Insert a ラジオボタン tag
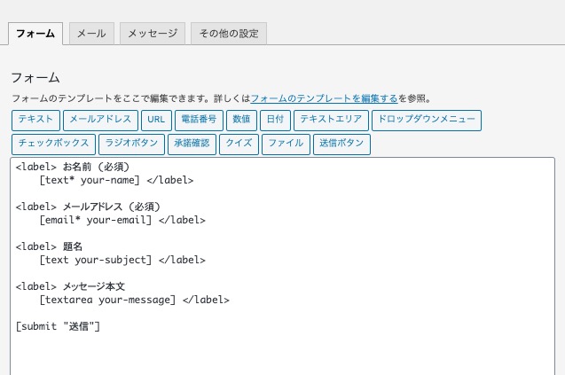 coord(131,145)
